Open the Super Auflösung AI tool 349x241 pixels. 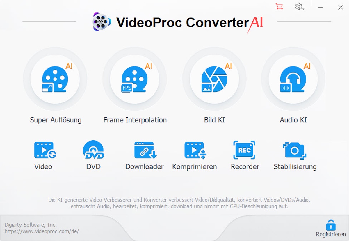point(55,79)
